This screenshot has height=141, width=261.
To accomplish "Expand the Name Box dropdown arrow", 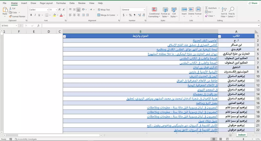I will [16, 26].
